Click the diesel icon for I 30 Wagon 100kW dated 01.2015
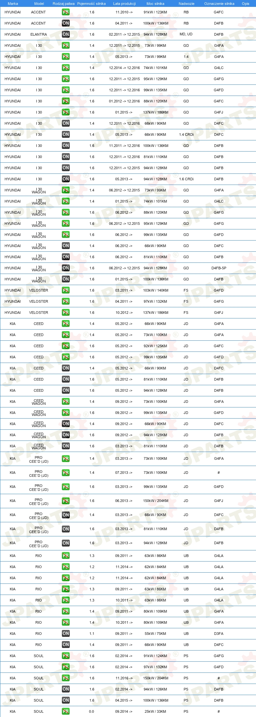Screen dimensions: 256x717 (x=65, y=279)
